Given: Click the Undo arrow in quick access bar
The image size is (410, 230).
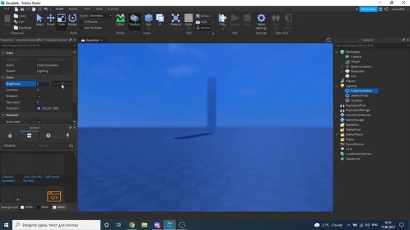Looking at the screenshot, I should point(45,9).
